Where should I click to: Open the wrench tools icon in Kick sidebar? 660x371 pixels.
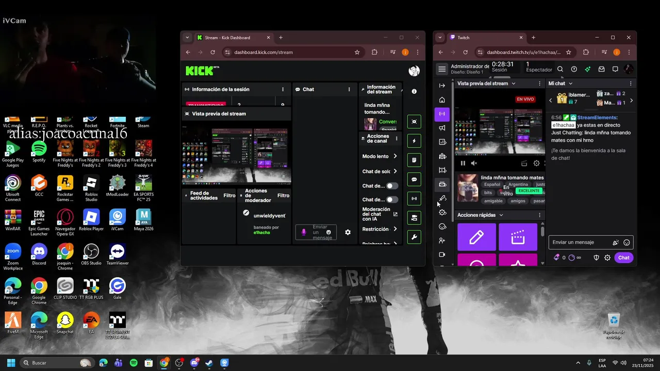click(x=414, y=237)
